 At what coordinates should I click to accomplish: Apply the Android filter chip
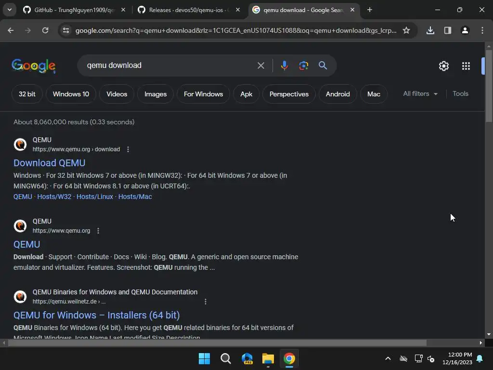click(x=337, y=94)
